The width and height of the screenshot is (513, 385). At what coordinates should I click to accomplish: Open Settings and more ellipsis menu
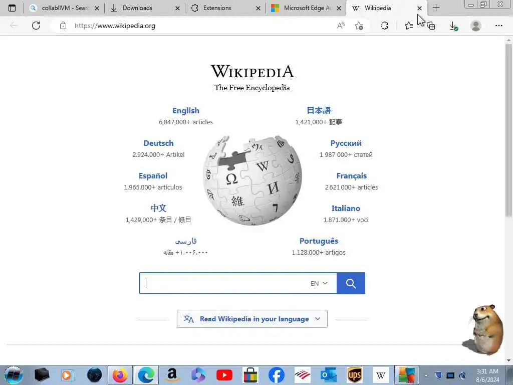(x=498, y=26)
